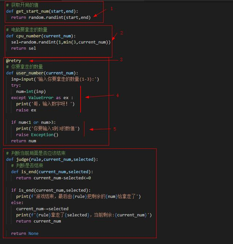This screenshot has height=244, width=233.
Task: Place cursor on 'return random.randint(start,end)' line
Action: [51, 18]
